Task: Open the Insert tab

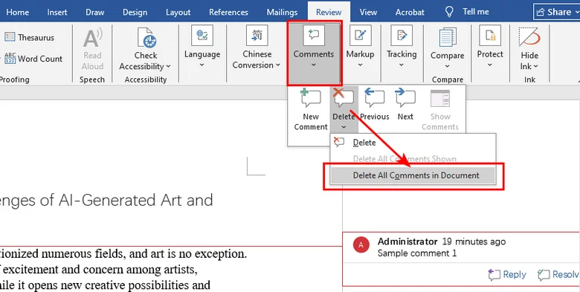Action: pos(57,12)
